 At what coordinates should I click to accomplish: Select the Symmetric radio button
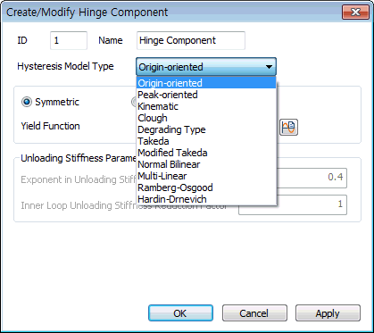pos(27,102)
